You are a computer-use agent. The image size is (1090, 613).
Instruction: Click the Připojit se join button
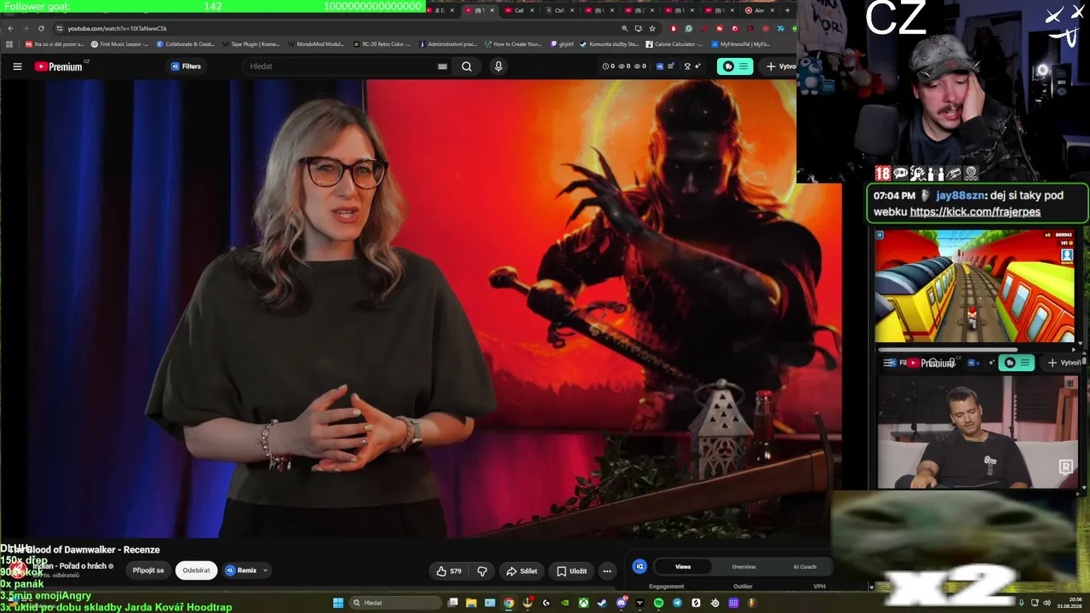pos(148,570)
